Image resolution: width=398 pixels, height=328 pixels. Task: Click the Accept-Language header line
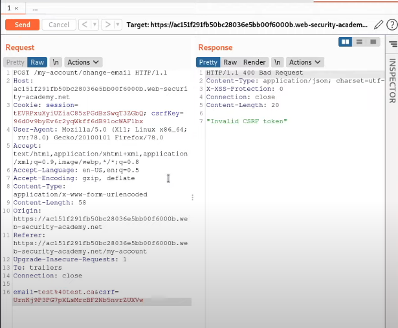76,170
